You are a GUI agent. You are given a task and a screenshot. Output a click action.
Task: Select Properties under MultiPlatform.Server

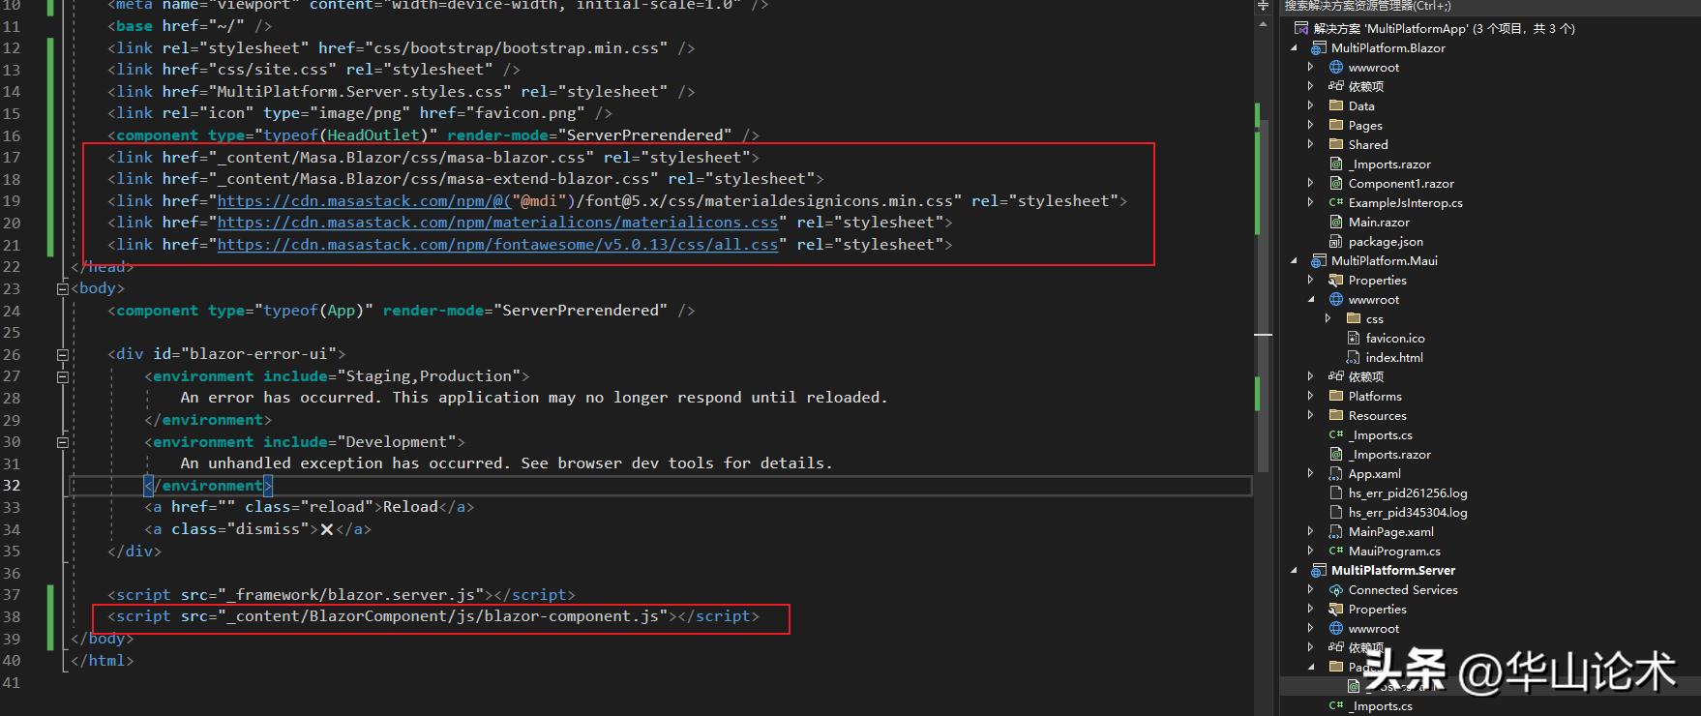(1378, 609)
